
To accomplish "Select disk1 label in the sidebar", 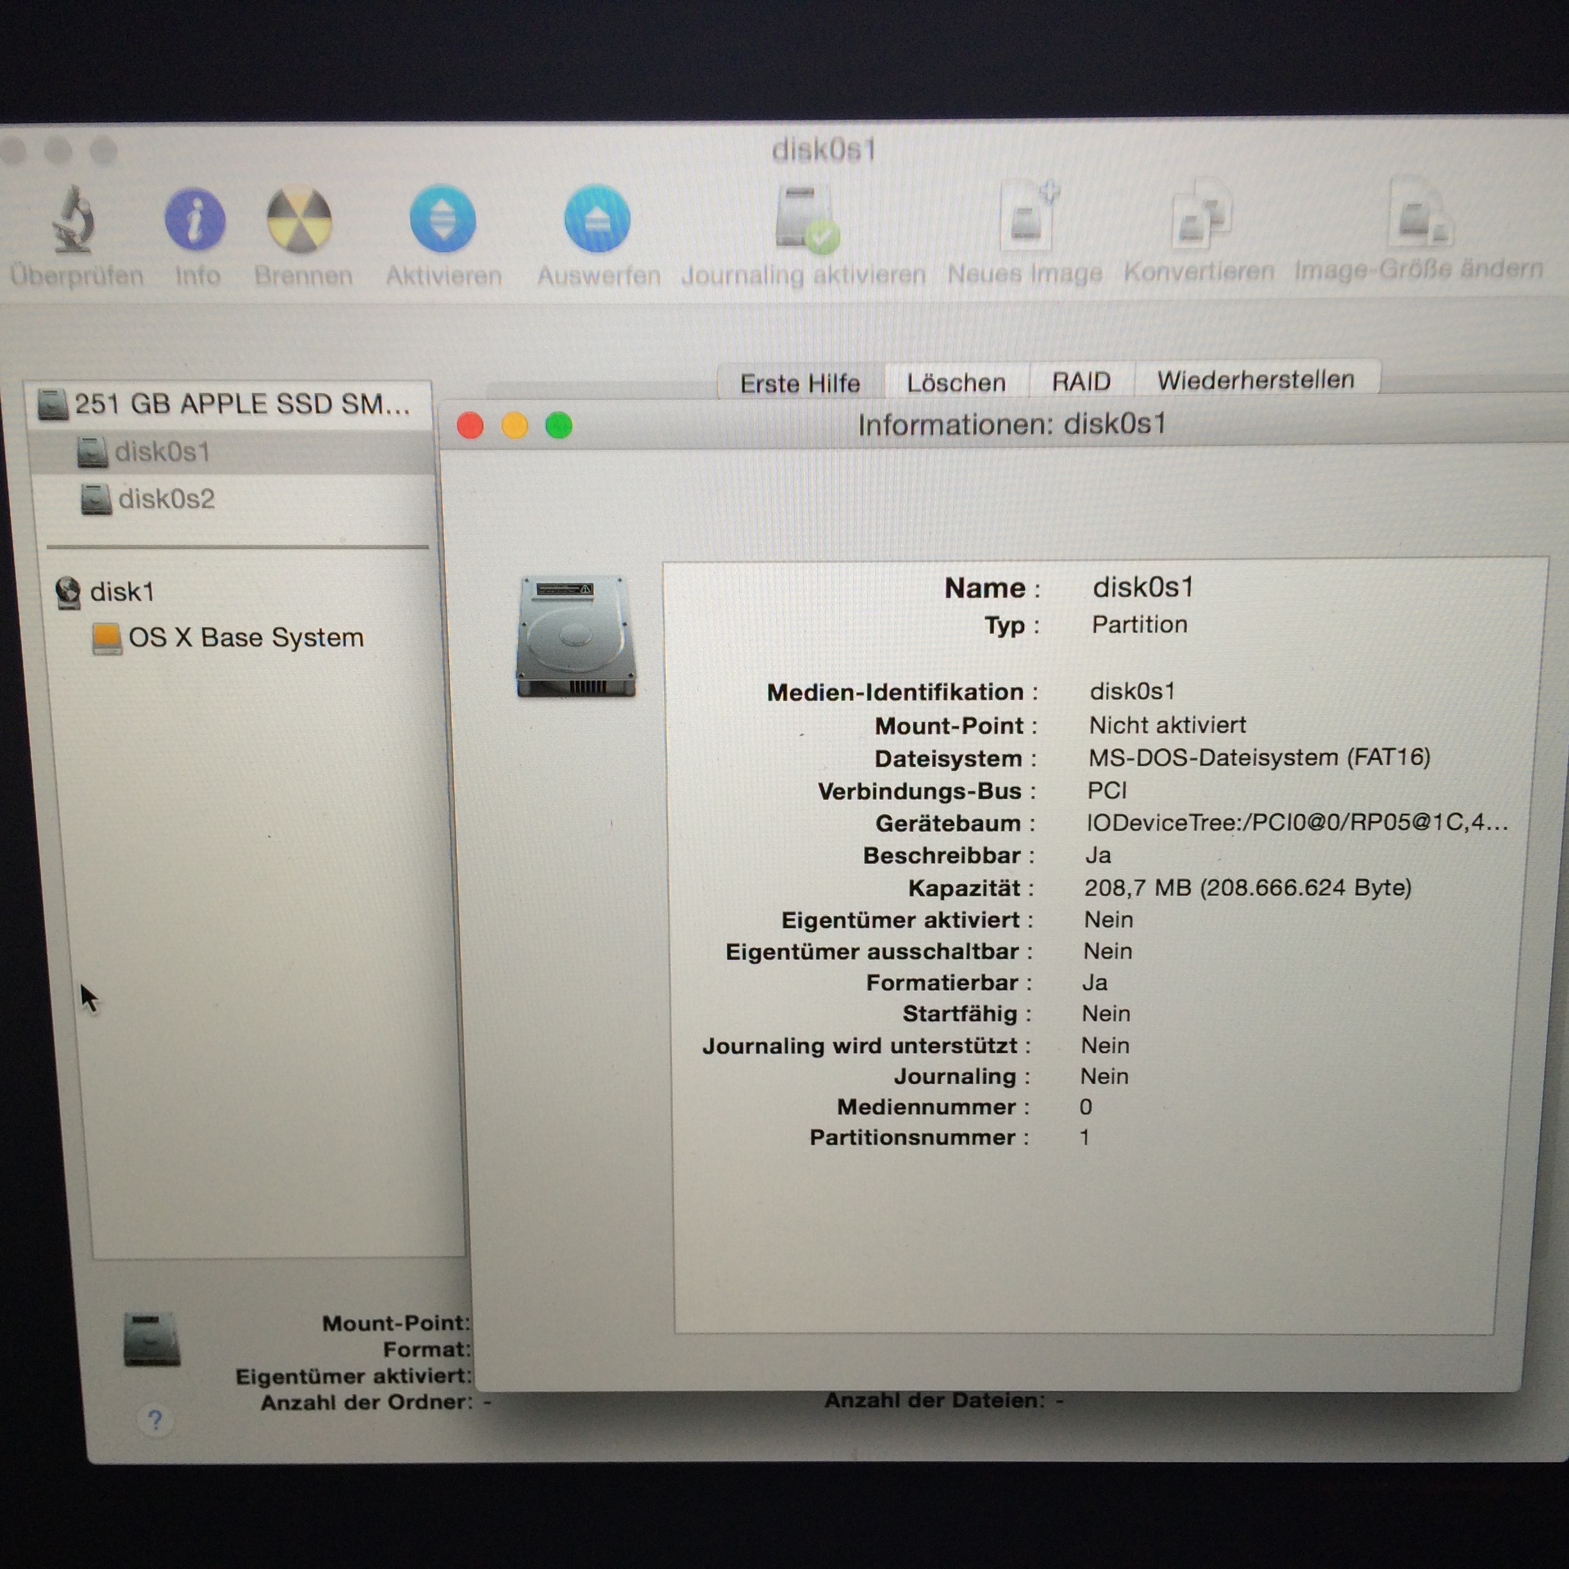I will coord(122,592).
